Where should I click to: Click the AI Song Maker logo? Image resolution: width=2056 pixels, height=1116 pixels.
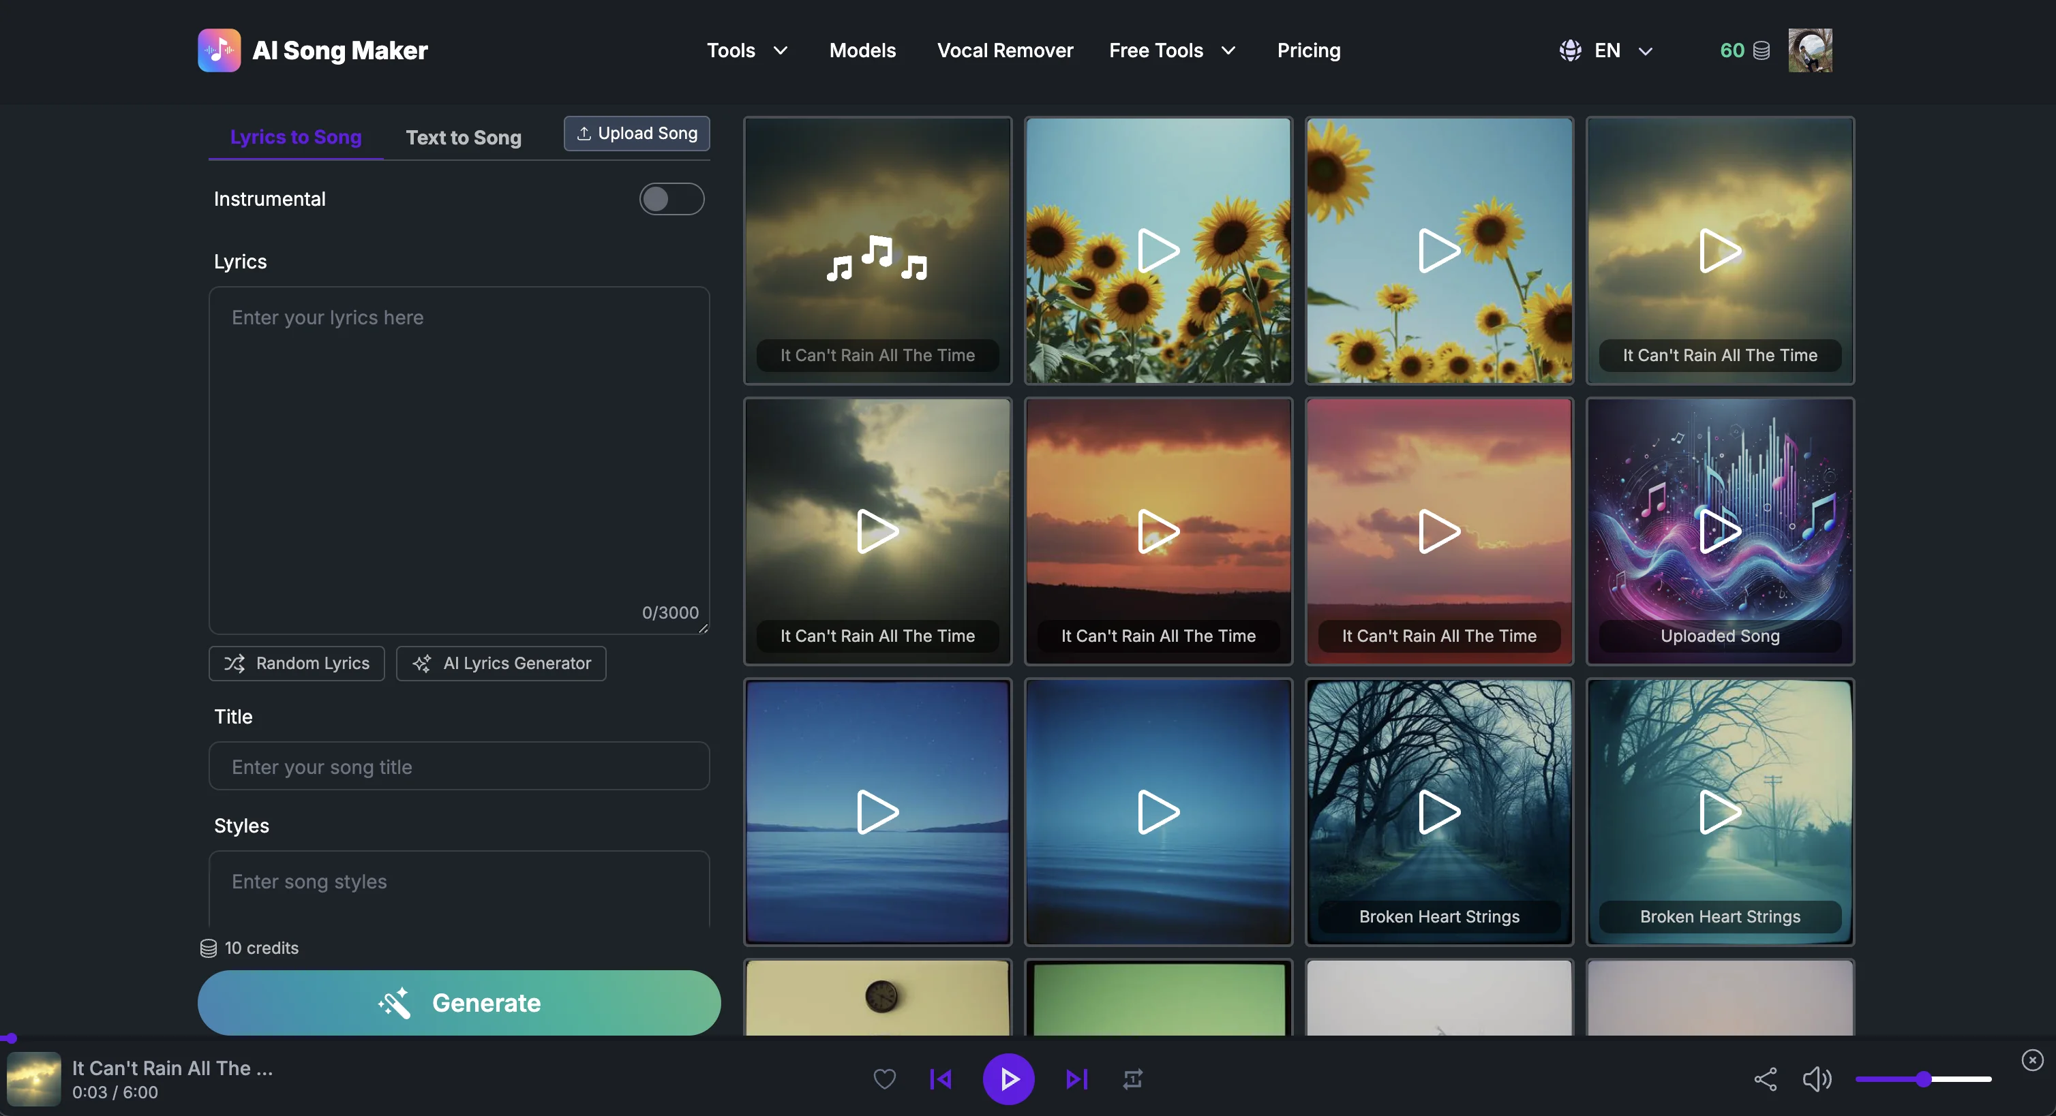click(313, 50)
